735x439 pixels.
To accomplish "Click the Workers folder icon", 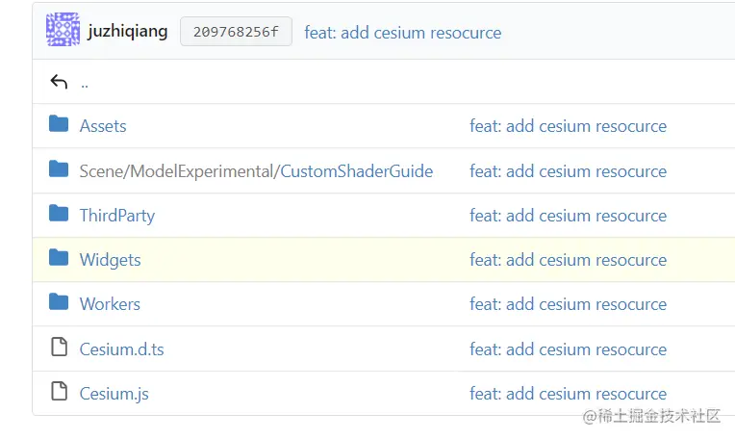I will coord(59,303).
